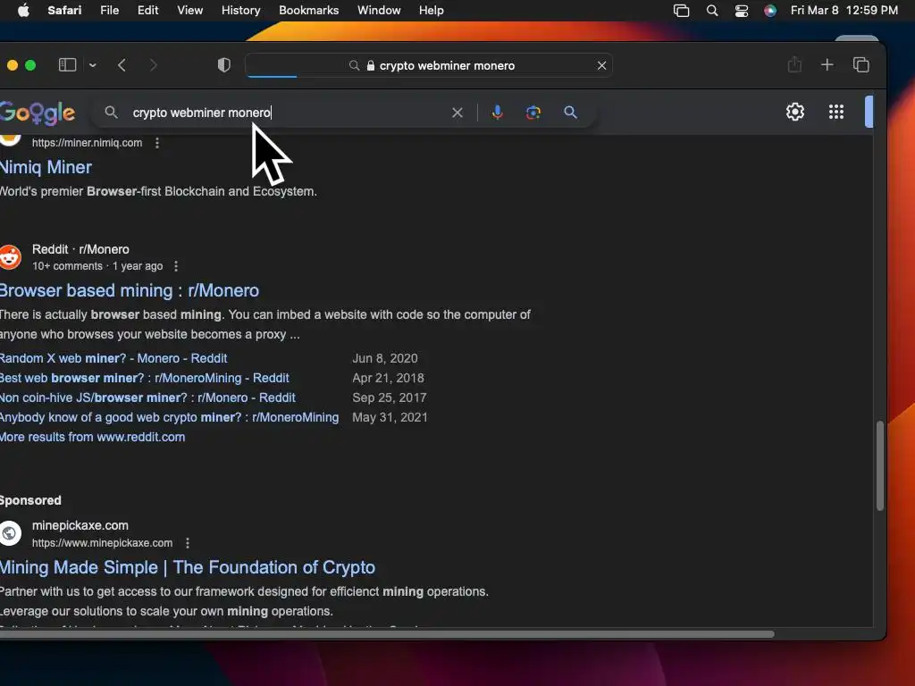Stop loading with address bar X
This screenshot has width=915, height=686.
pos(601,65)
